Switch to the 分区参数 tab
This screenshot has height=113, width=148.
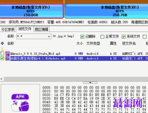(8, 29)
